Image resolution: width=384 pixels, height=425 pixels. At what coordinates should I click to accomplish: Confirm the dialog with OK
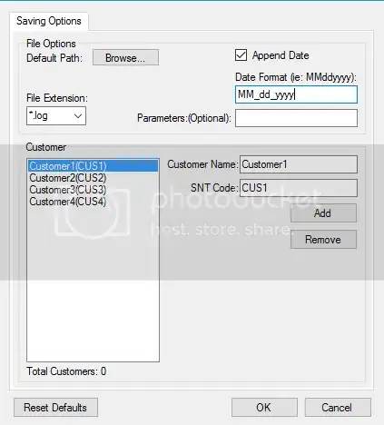[264, 408]
